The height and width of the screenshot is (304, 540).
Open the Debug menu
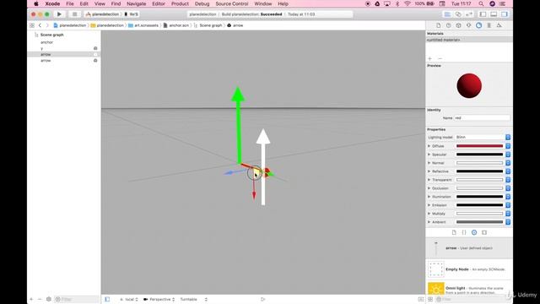[x=202, y=3]
